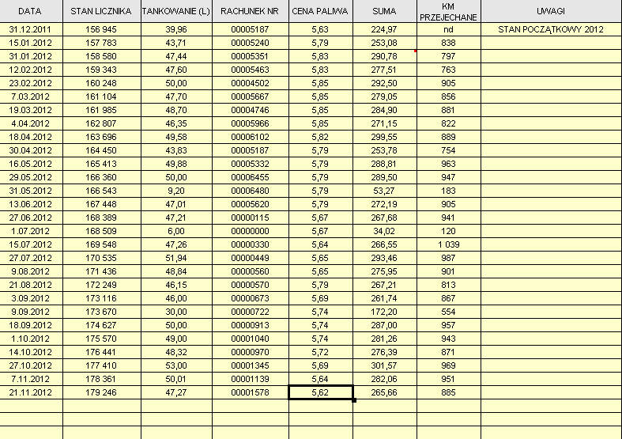Select the KM PRZEJECHANE header cell
The width and height of the screenshot is (622, 439).
coord(448,12)
